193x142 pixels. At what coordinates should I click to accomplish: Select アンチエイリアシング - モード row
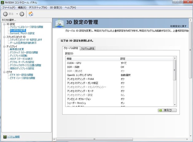coord(119,91)
